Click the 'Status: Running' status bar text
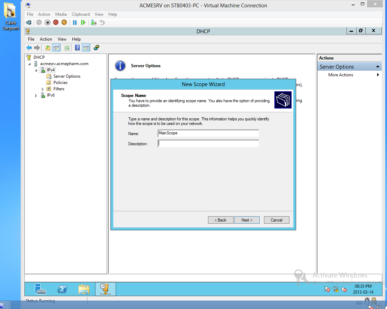The height and width of the screenshot is (309, 387). (x=40, y=301)
